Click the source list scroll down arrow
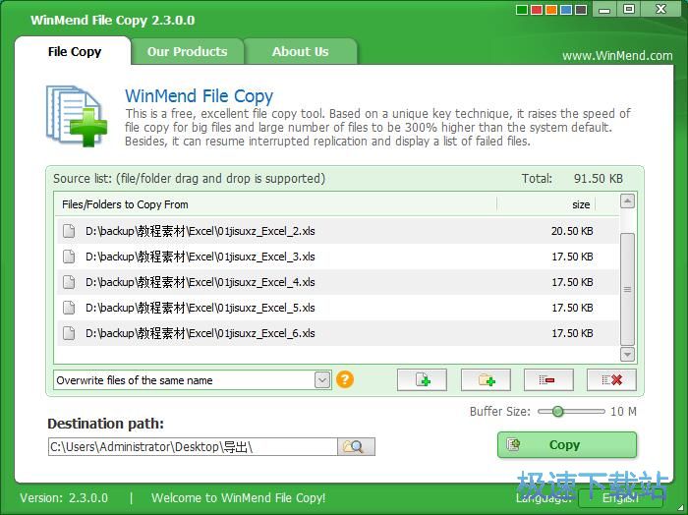The image size is (688, 515). pos(628,354)
